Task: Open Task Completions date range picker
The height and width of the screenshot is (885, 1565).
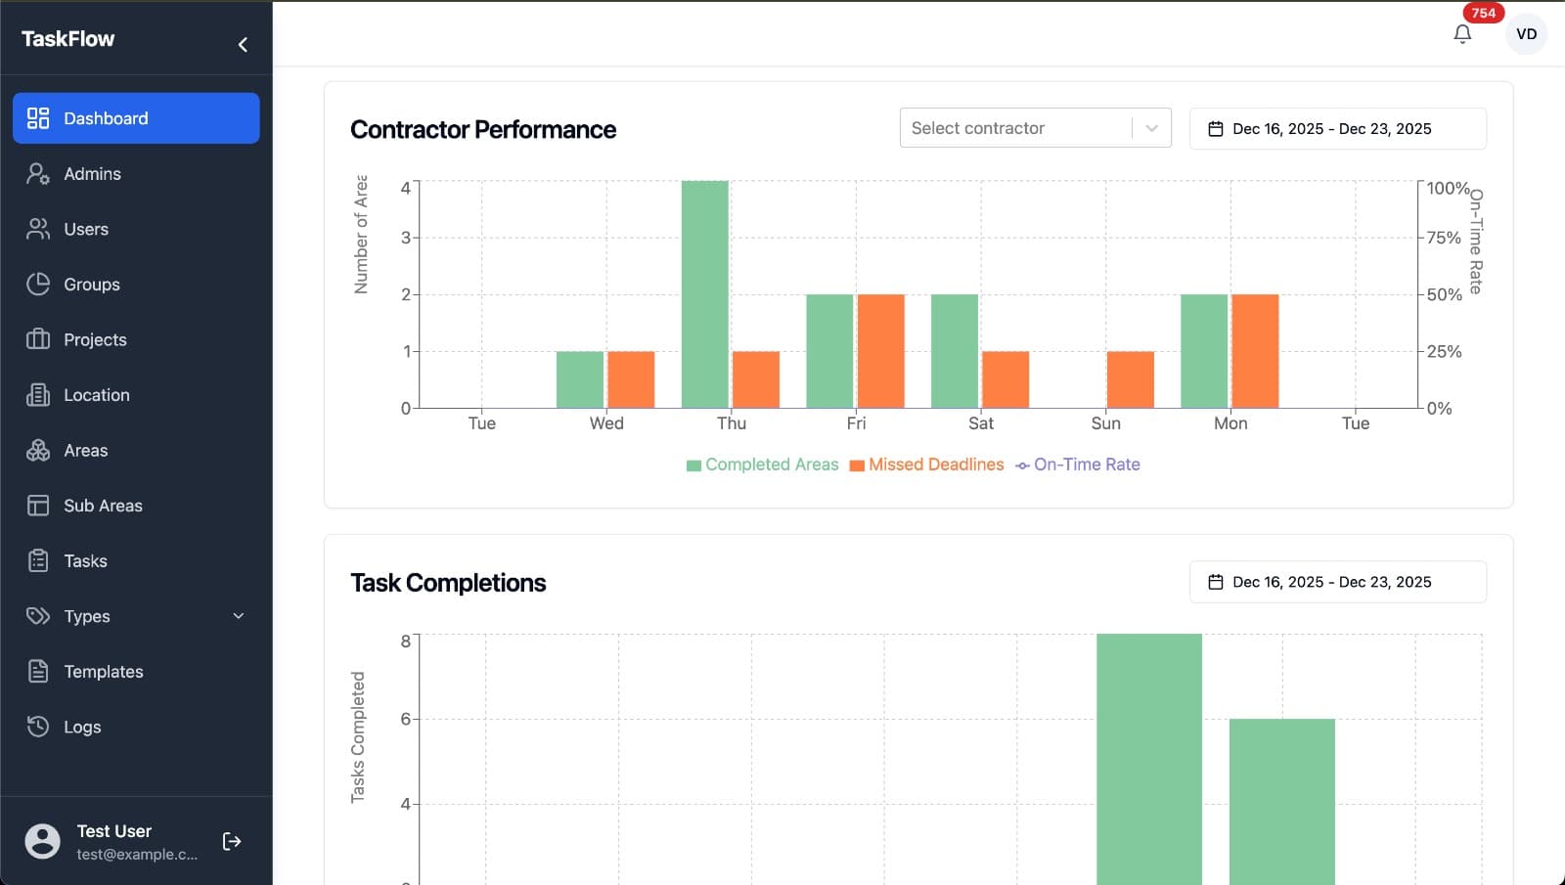Action: 1337,582
